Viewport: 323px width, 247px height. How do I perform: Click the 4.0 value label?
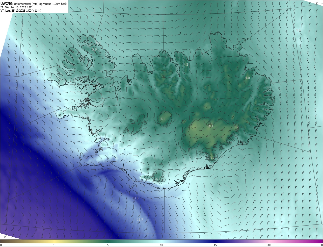click(x=248, y=78)
